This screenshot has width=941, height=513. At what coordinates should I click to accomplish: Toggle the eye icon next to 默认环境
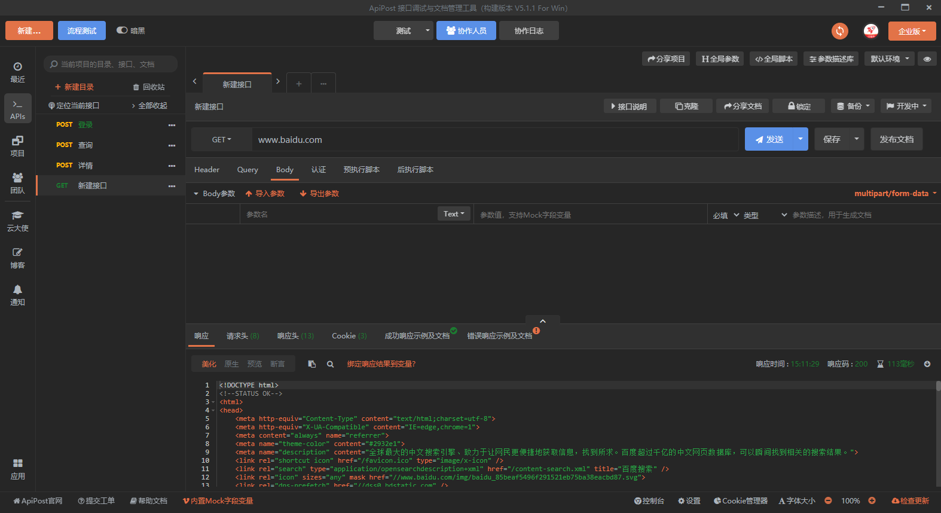coord(927,59)
